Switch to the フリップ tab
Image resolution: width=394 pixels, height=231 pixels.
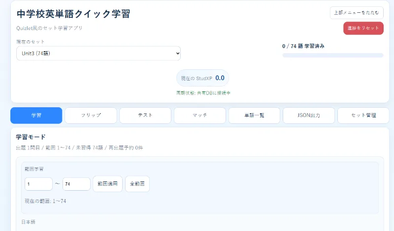91,115
